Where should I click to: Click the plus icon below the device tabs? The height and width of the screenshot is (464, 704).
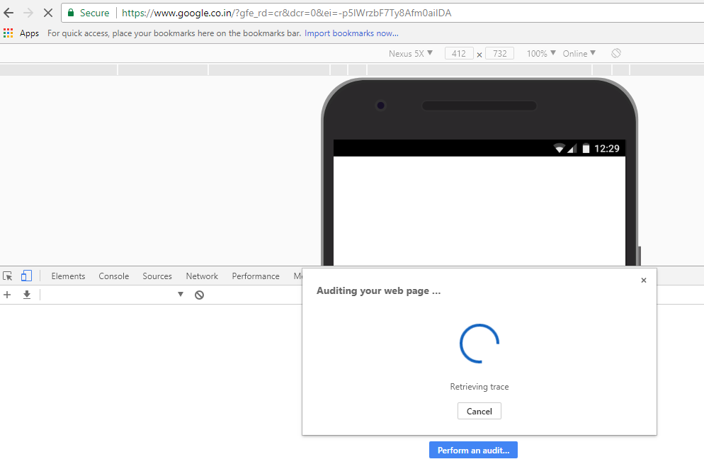click(7, 294)
